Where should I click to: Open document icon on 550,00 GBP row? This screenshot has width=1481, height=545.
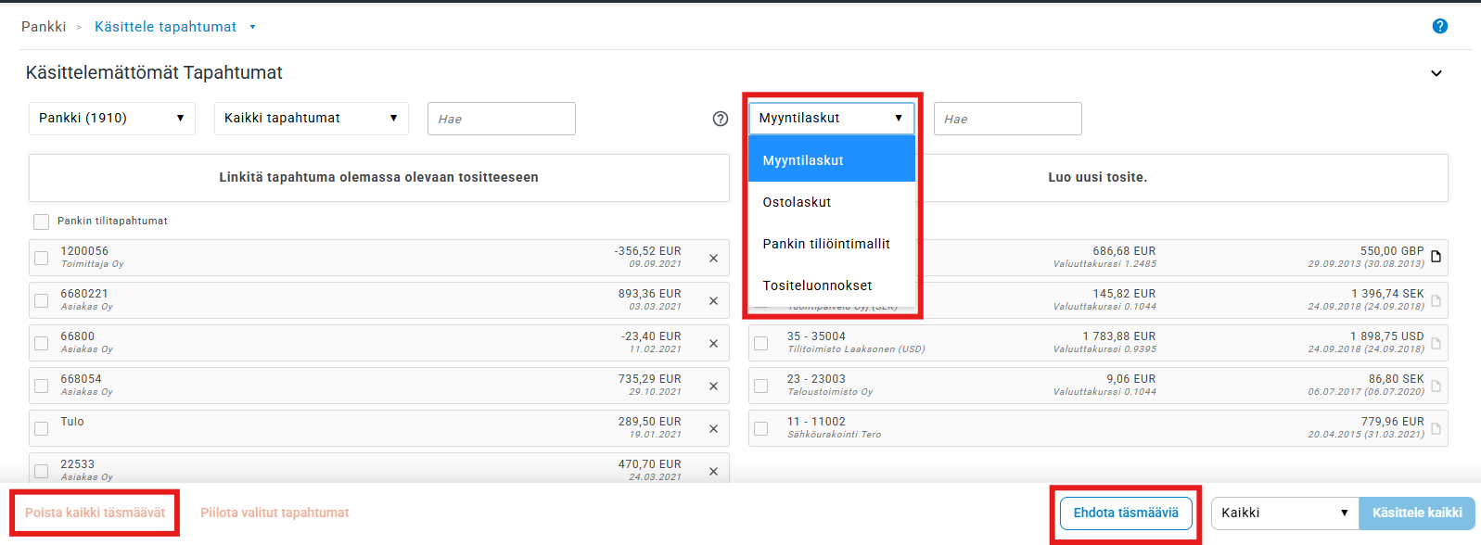point(1436,257)
